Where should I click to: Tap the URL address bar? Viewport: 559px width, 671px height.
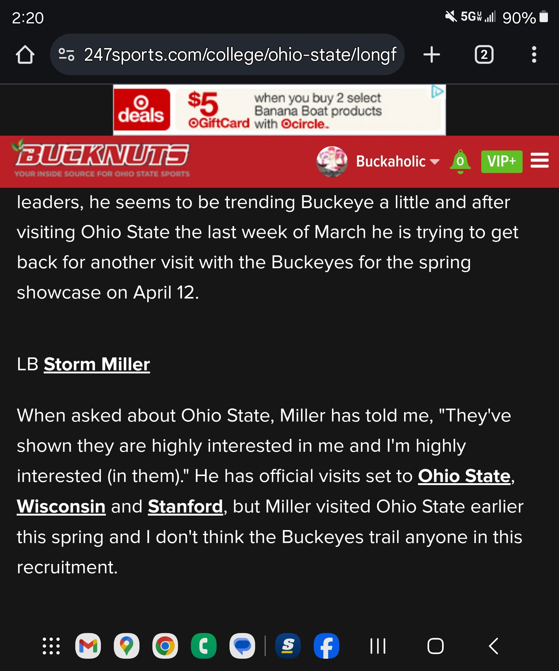point(240,55)
